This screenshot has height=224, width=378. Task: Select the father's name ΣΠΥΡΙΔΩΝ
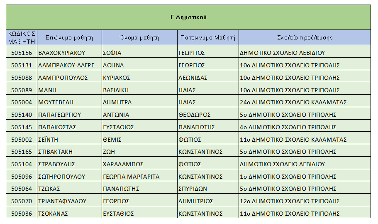point(193,189)
